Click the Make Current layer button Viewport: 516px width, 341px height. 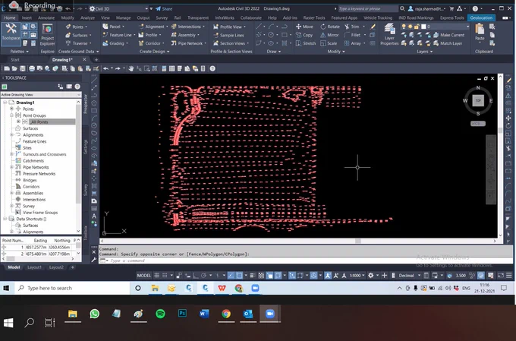pyautogui.click(x=448, y=35)
